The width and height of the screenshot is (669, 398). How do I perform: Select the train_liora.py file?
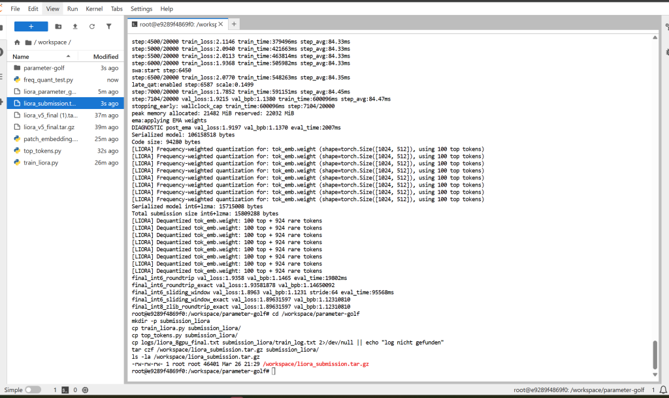click(x=41, y=162)
